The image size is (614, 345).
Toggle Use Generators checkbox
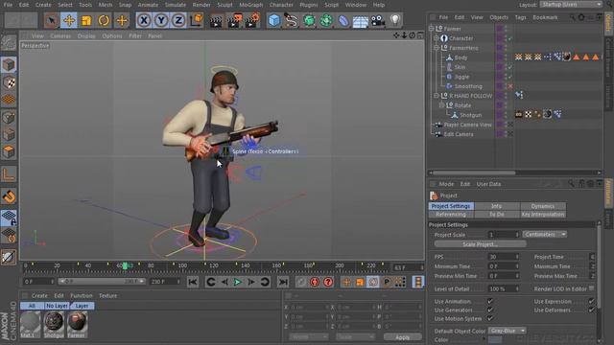coord(490,310)
